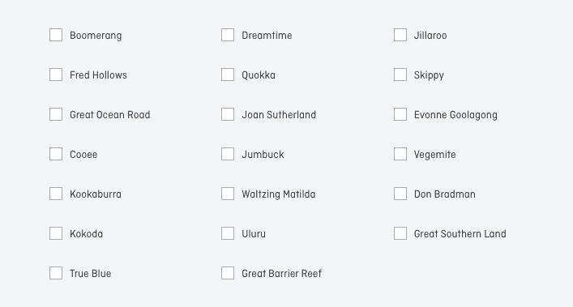Tick the Cooee checkbox
573x307 pixels.
(56, 154)
